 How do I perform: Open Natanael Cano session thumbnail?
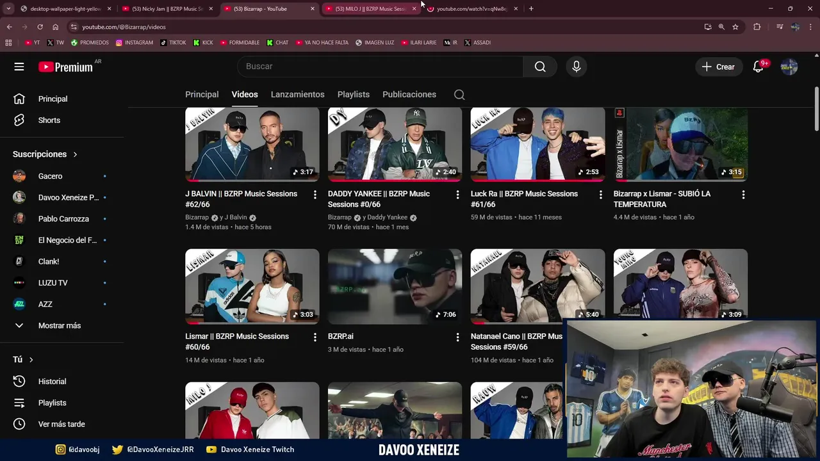tap(537, 286)
